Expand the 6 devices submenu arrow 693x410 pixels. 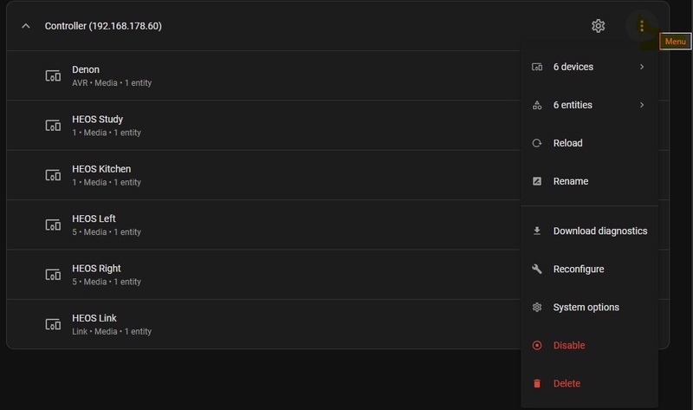tap(642, 67)
